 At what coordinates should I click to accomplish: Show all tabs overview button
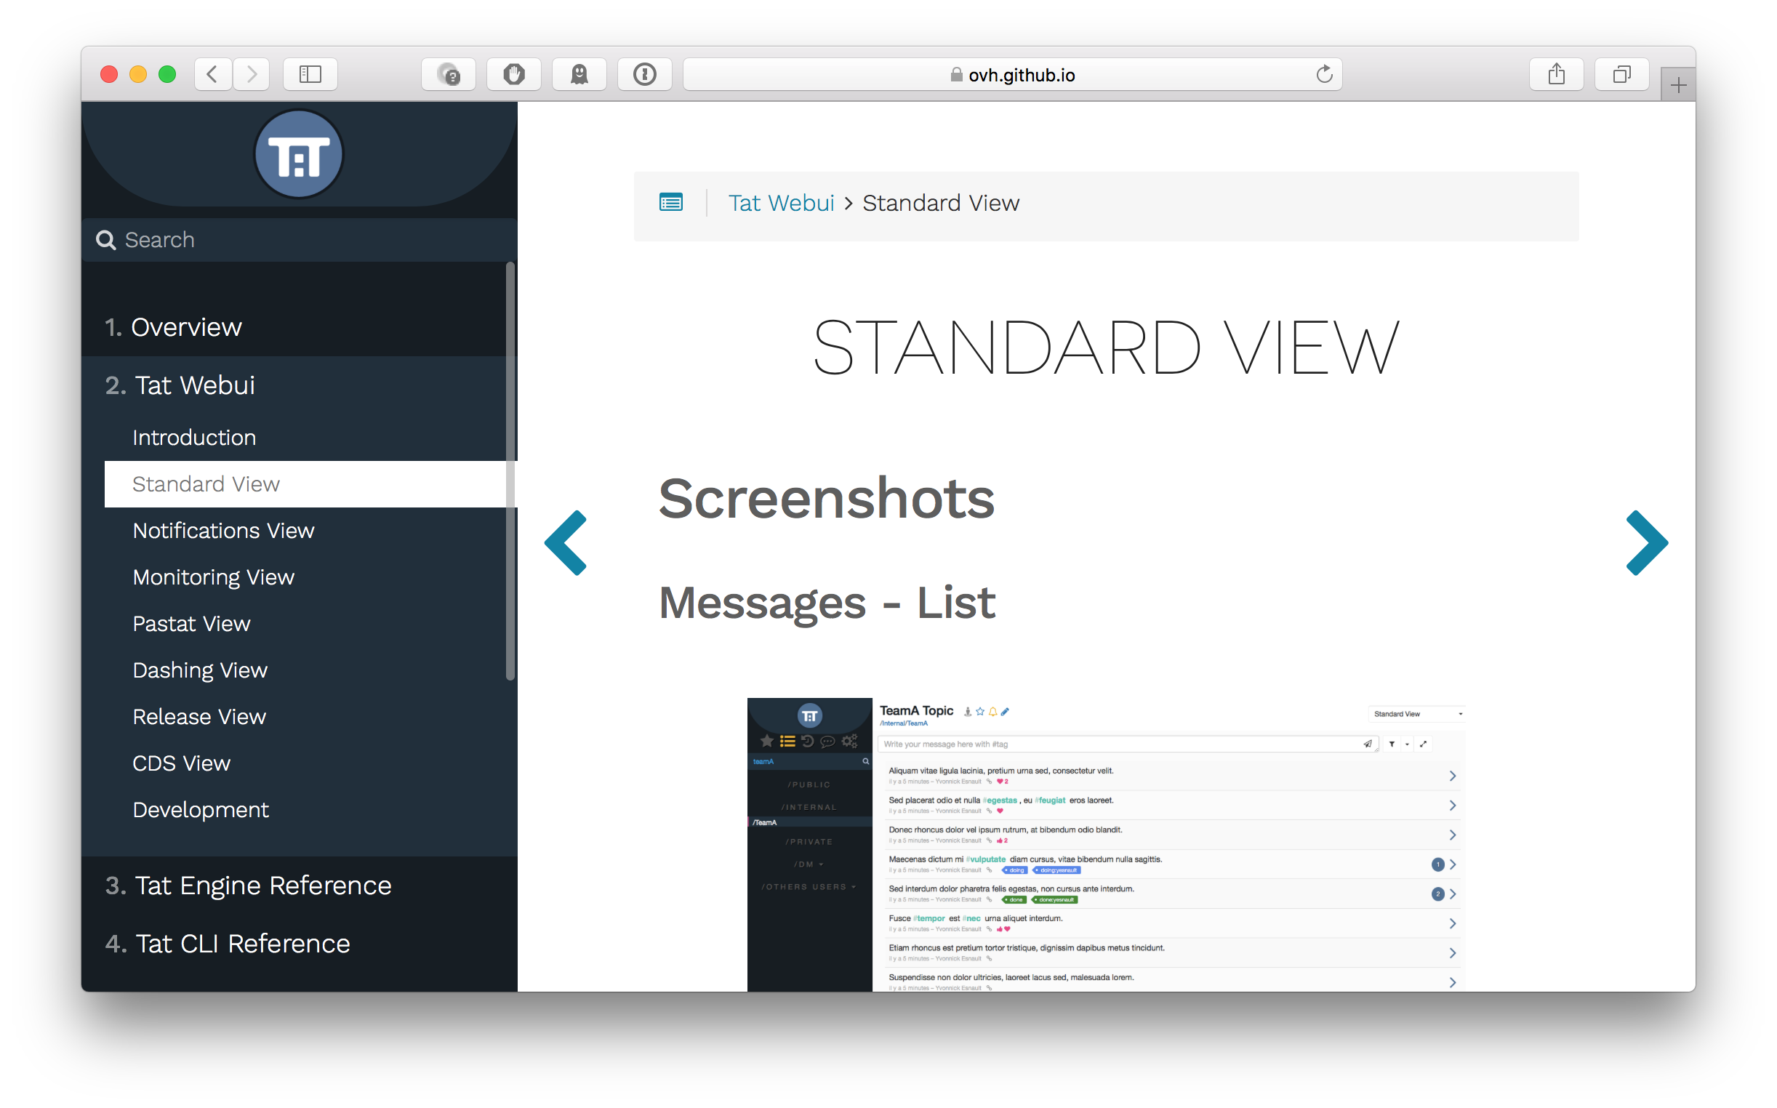pyautogui.click(x=1621, y=74)
